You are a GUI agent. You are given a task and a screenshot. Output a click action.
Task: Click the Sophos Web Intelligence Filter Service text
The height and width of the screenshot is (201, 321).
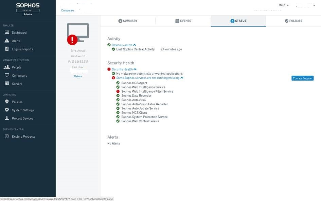(x=147, y=91)
